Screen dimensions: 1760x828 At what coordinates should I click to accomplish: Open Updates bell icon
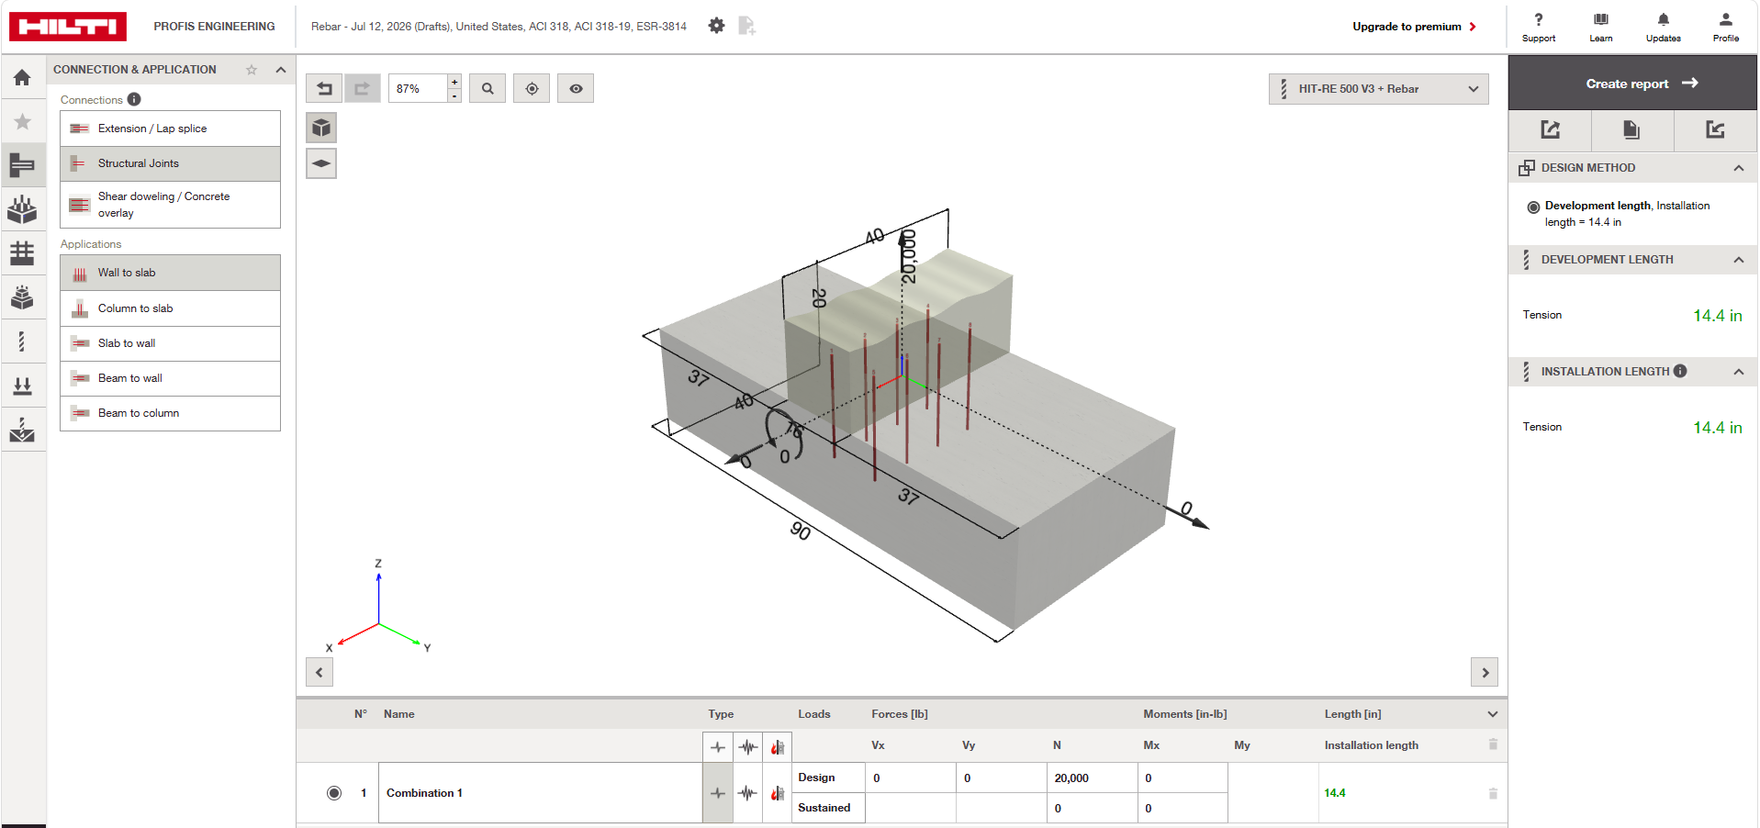click(x=1664, y=27)
